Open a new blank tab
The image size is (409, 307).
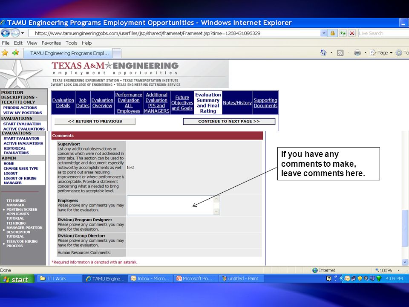pyautogui.click(x=117, y=54)
